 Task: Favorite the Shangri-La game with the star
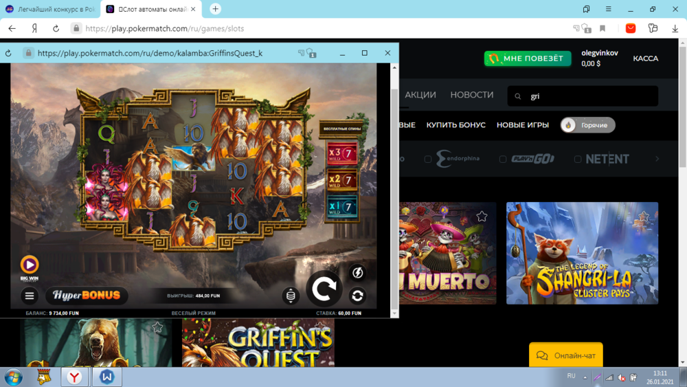pyautogui.click(x=644, y=216)
